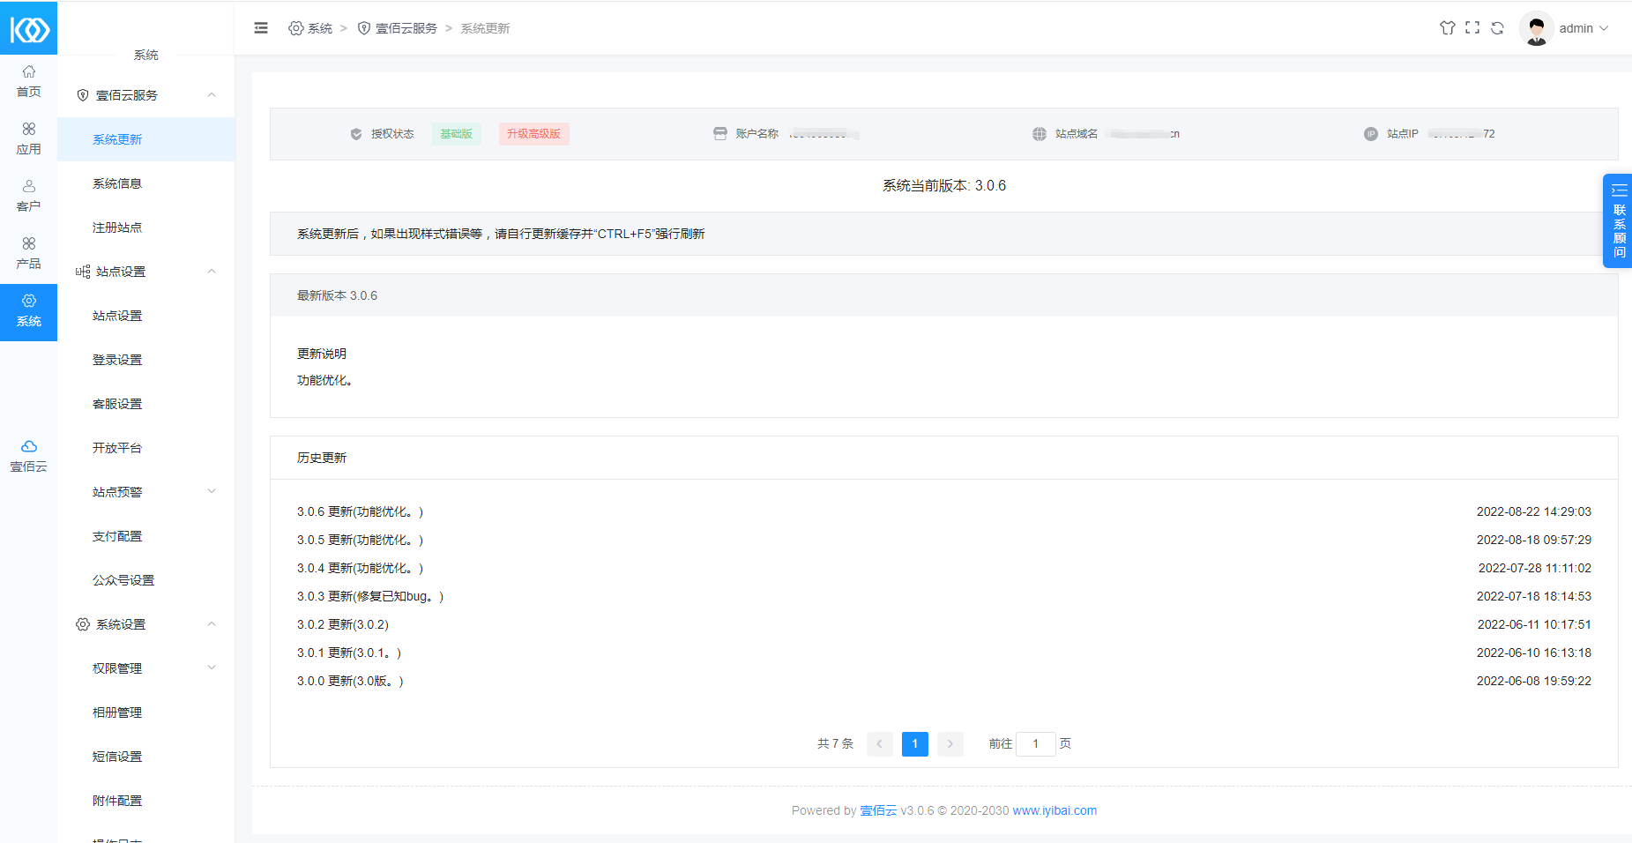Open 客户 customers section in left rail
Viewport: 1632px width, 843px height.
(x=28, y=196)
